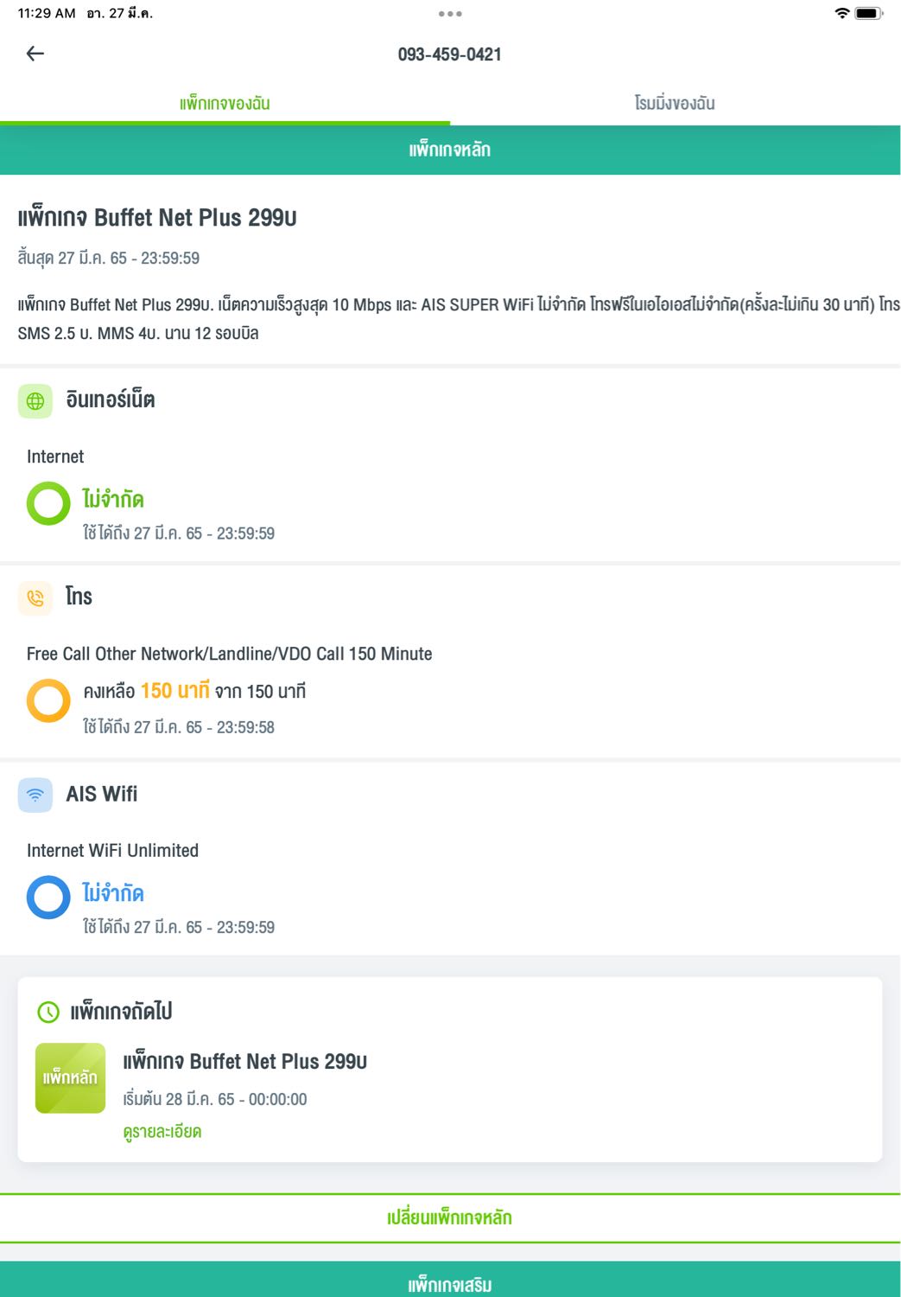Tap the green globe internet icon
Image resolution: width=901 pixels, height=1297 pixels.
click(35, 401)
